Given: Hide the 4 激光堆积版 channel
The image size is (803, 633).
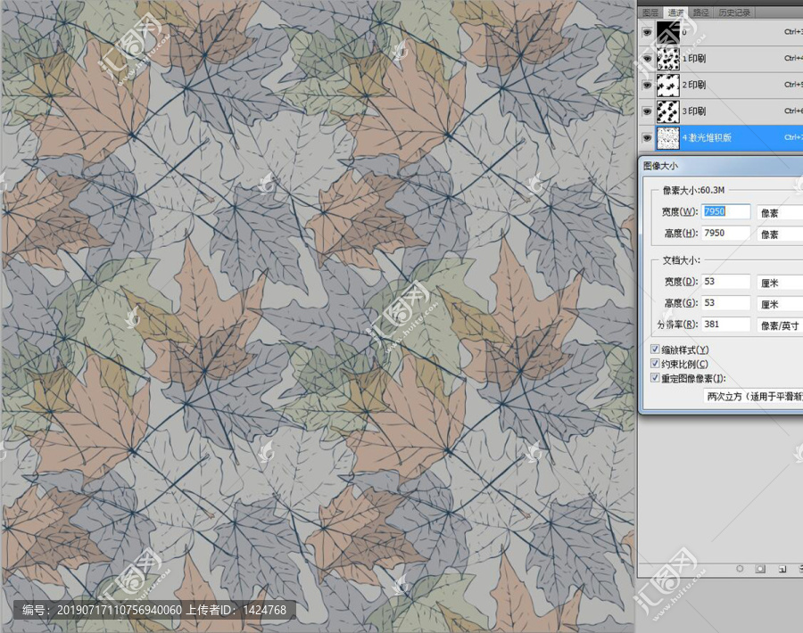Looking at the screenshot, I should point(647,137).
